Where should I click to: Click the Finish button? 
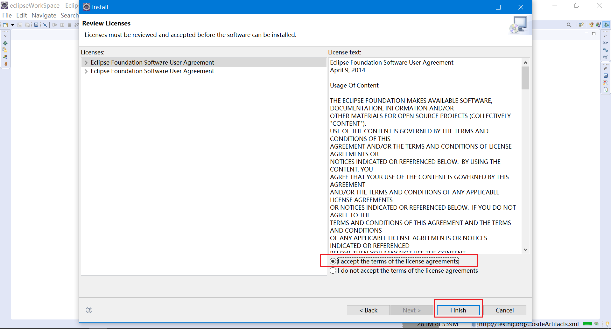(x=458, y=310)
